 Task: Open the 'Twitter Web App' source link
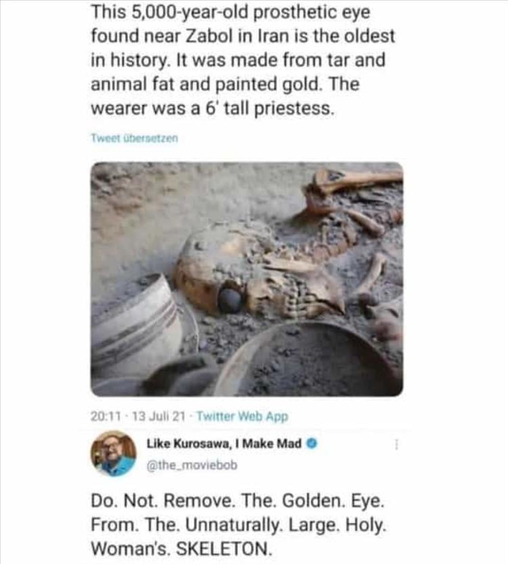click(242, 416)
